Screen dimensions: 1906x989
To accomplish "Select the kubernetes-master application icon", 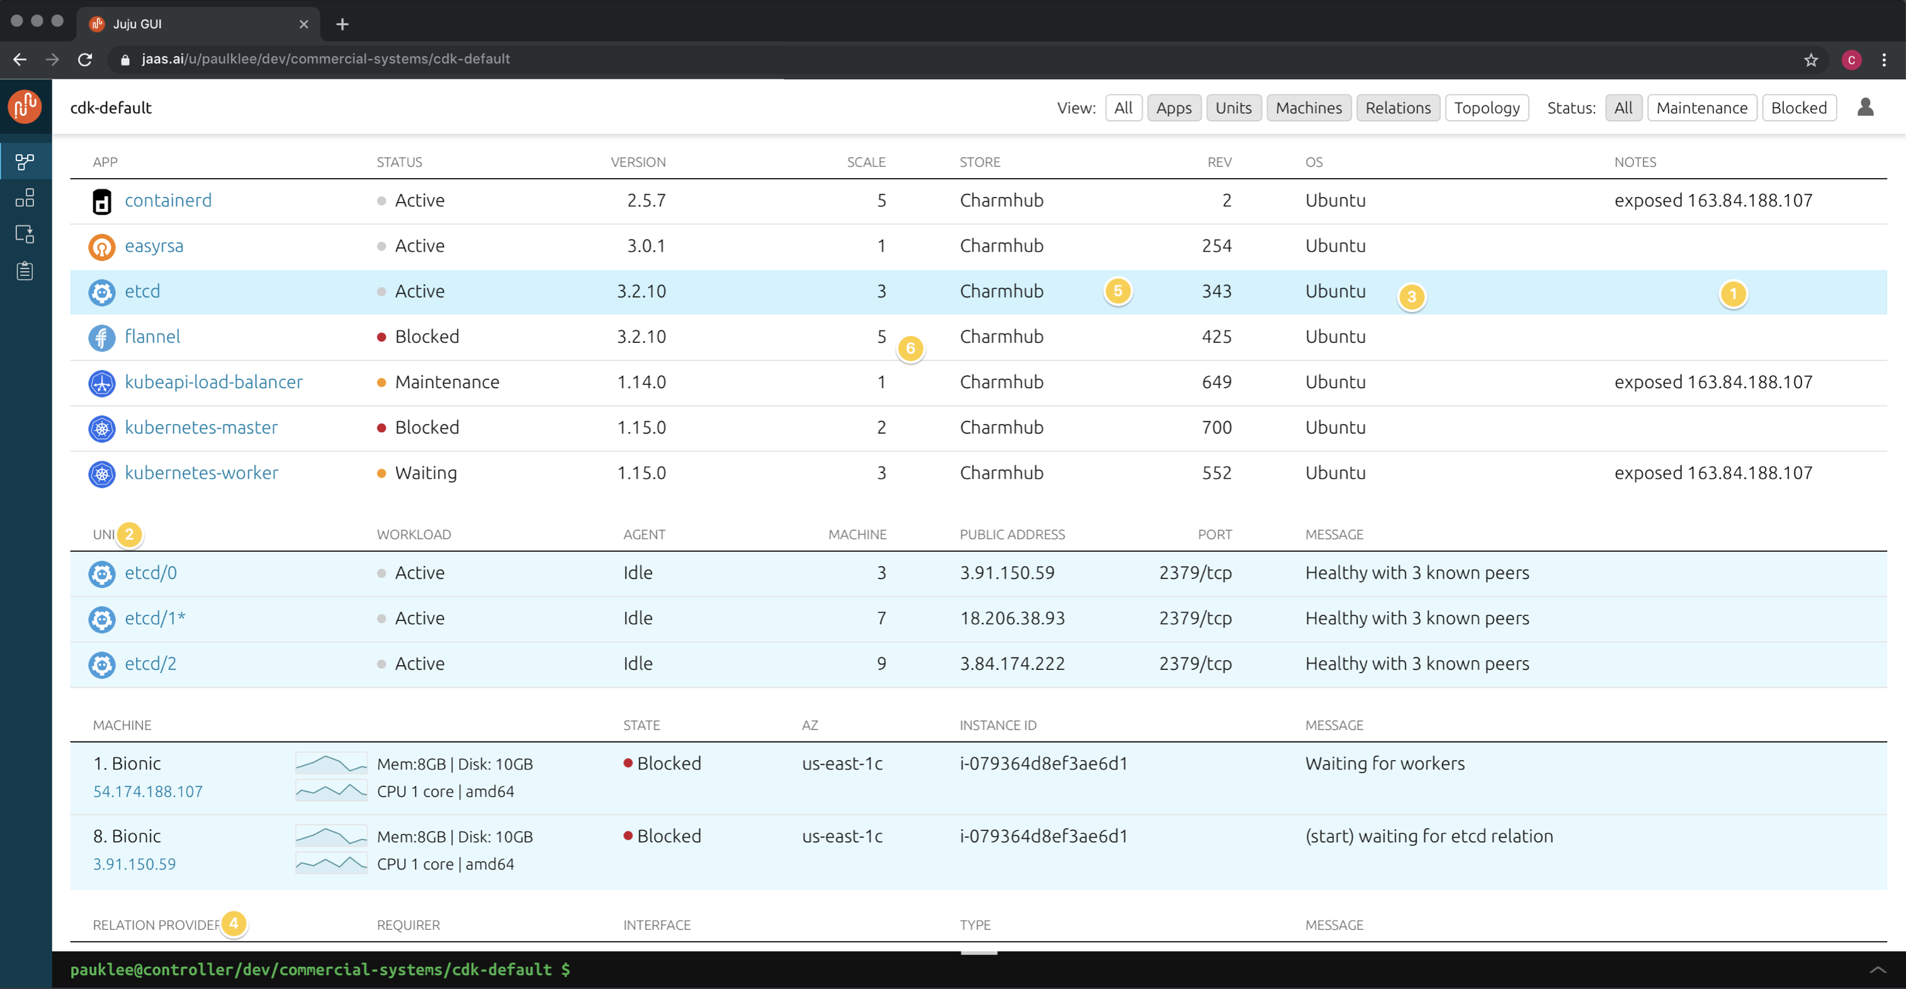I will (101, 428).
